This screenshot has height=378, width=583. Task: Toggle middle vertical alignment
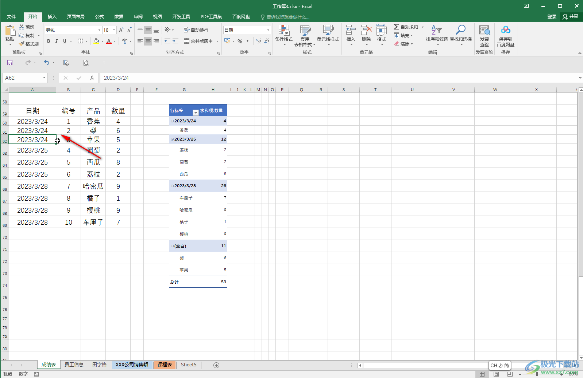pos(148,30)
